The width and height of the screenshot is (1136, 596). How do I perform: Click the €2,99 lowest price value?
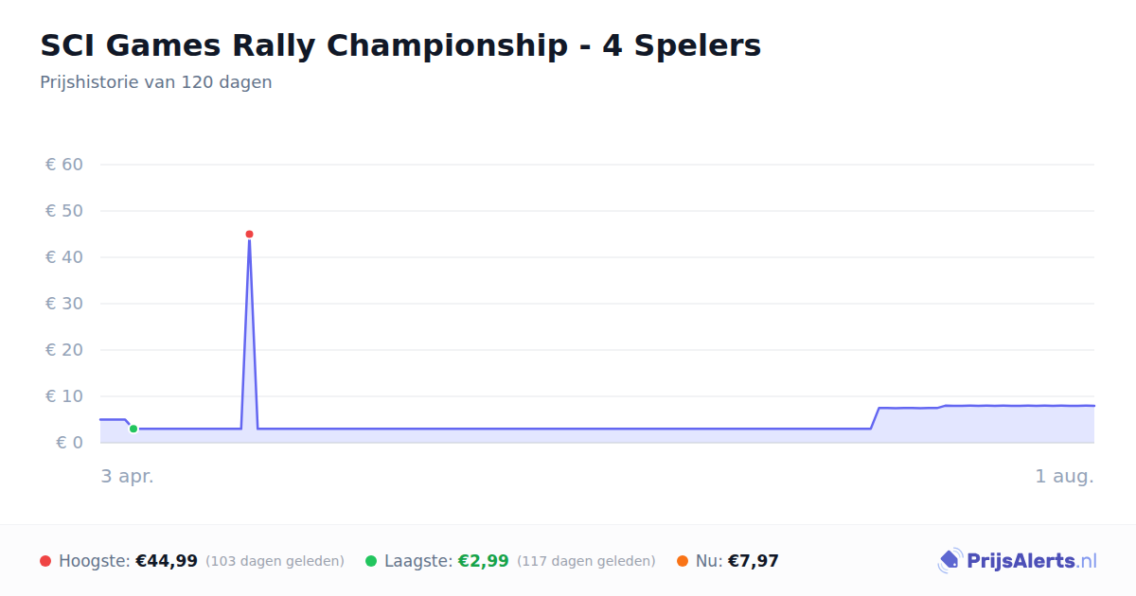point(484,561)
